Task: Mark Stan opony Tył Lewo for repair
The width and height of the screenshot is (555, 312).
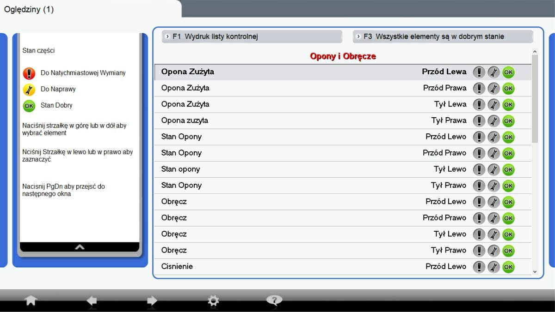Action: coord(494,169)
